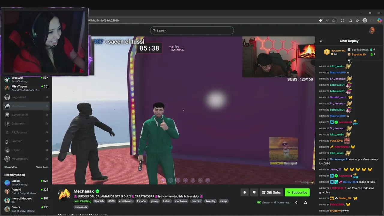This screenshot has width=384, height=216.
Task: Expand the gift leaderboard handle
Action: [x=349, y=60]
